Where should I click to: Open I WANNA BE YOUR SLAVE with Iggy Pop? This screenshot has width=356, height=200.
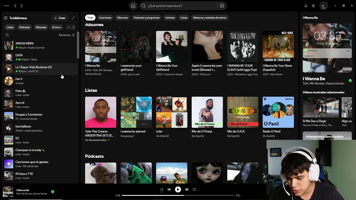(x=243, y=46)
